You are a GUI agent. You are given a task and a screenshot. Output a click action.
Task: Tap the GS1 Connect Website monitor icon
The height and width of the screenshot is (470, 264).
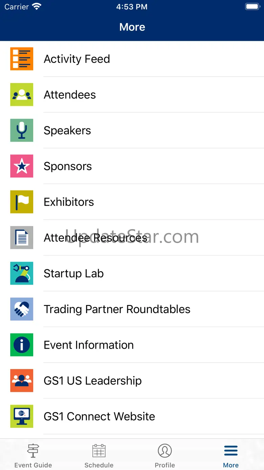22,416
